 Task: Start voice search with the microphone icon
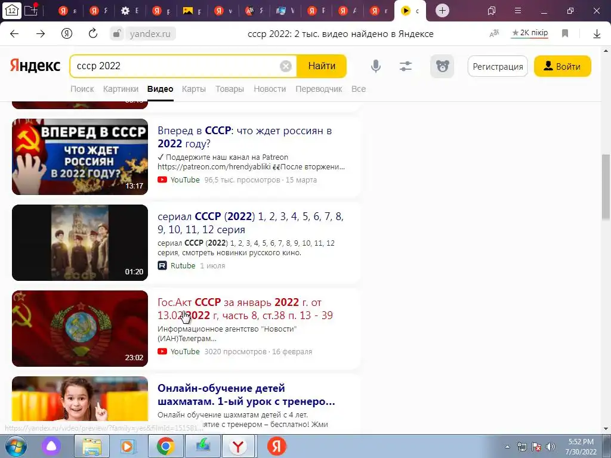376,66
